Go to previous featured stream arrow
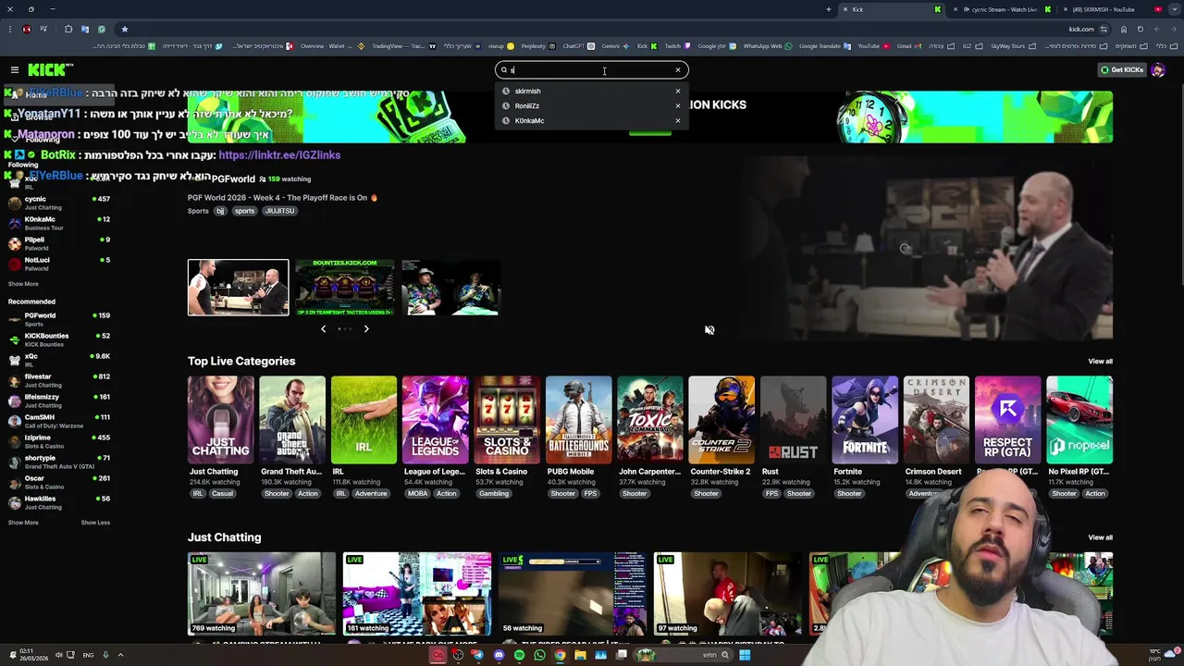Image resolution: width=1184 pixels, height=666 pixels. click(x=323, y=328)
